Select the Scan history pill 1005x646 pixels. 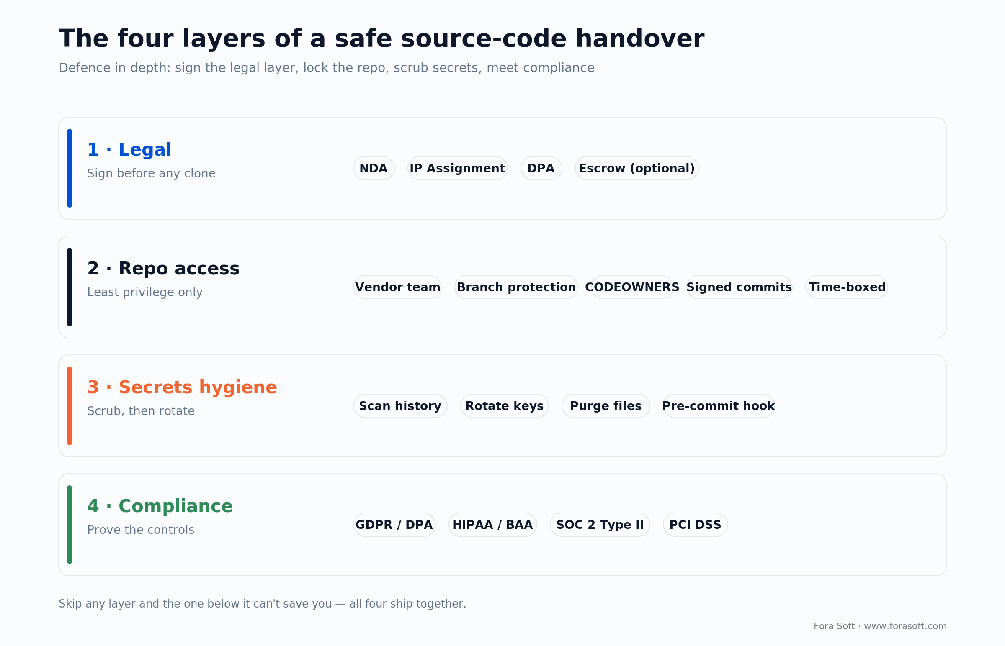pos(400,406)
